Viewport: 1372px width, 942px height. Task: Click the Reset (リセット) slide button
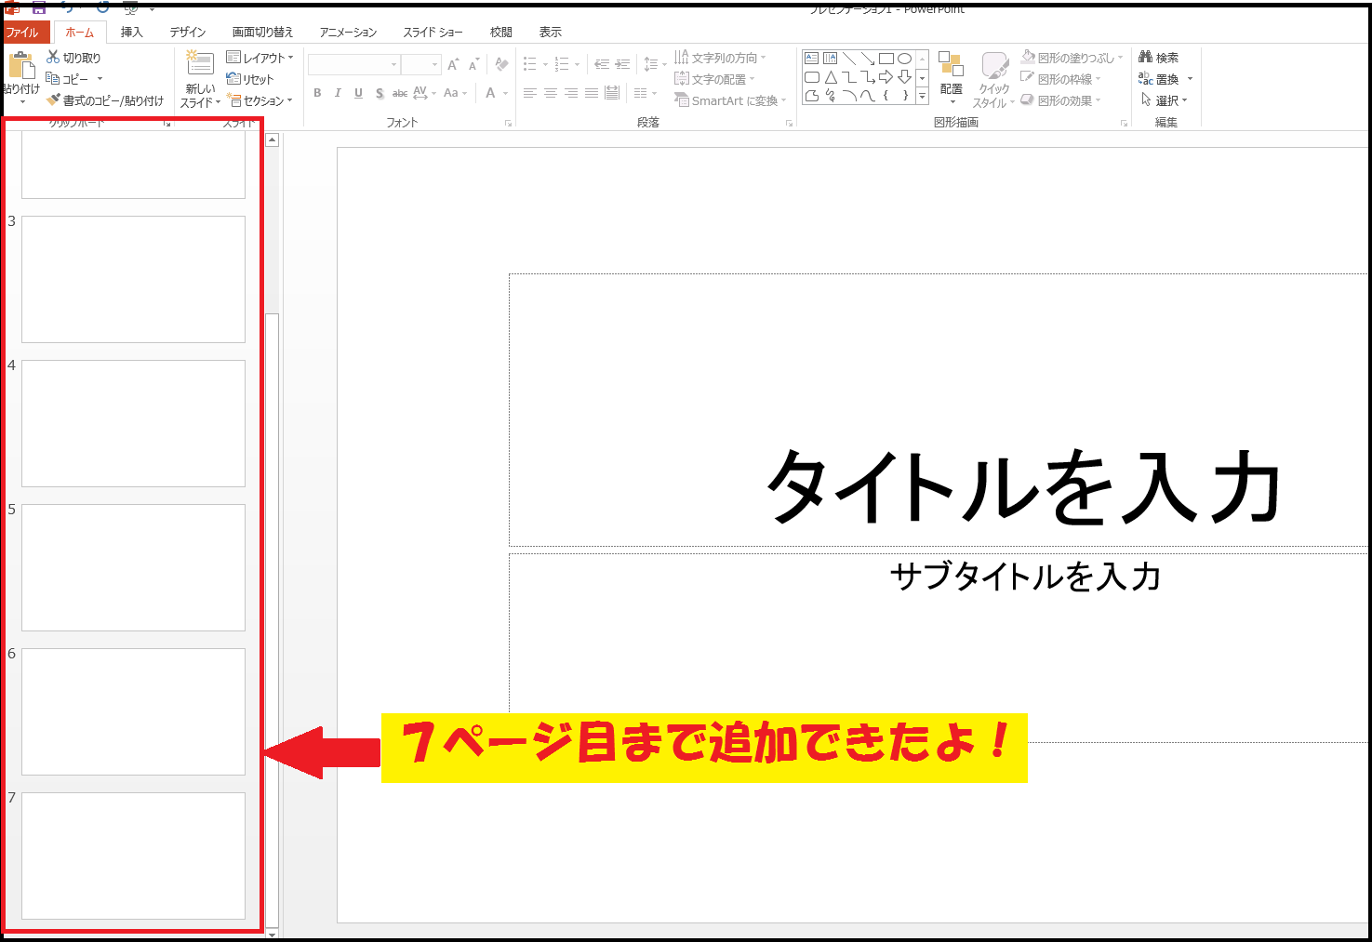[250, 79]
